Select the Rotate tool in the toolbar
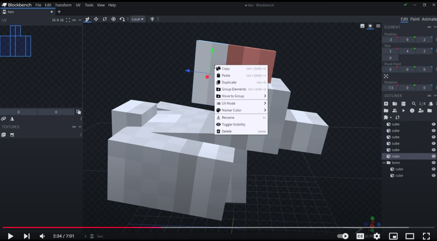 [x=105, y=19]
